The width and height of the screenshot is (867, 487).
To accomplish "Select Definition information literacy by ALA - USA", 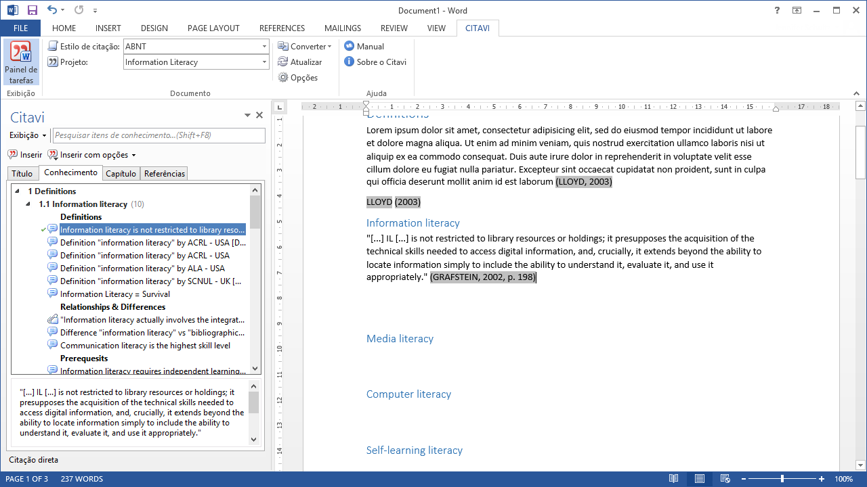I will (142, 269).
